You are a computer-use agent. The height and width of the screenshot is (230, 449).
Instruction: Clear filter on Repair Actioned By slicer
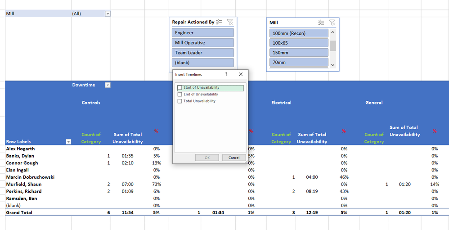point(230,22)
